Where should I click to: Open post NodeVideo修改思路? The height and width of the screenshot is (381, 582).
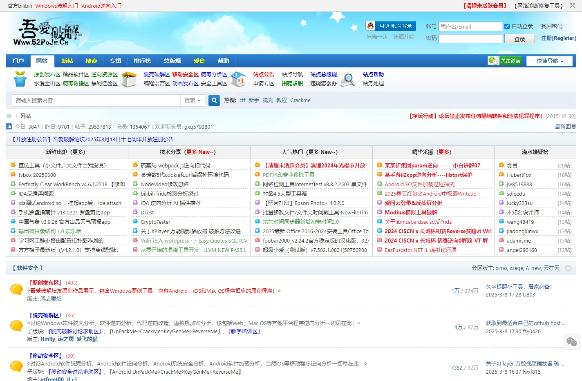tap(165, 184)
